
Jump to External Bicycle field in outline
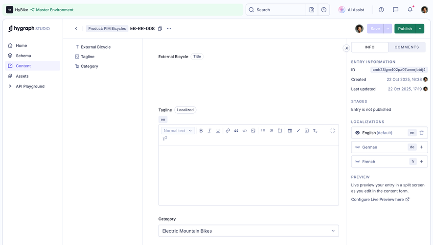click(93, 47)
